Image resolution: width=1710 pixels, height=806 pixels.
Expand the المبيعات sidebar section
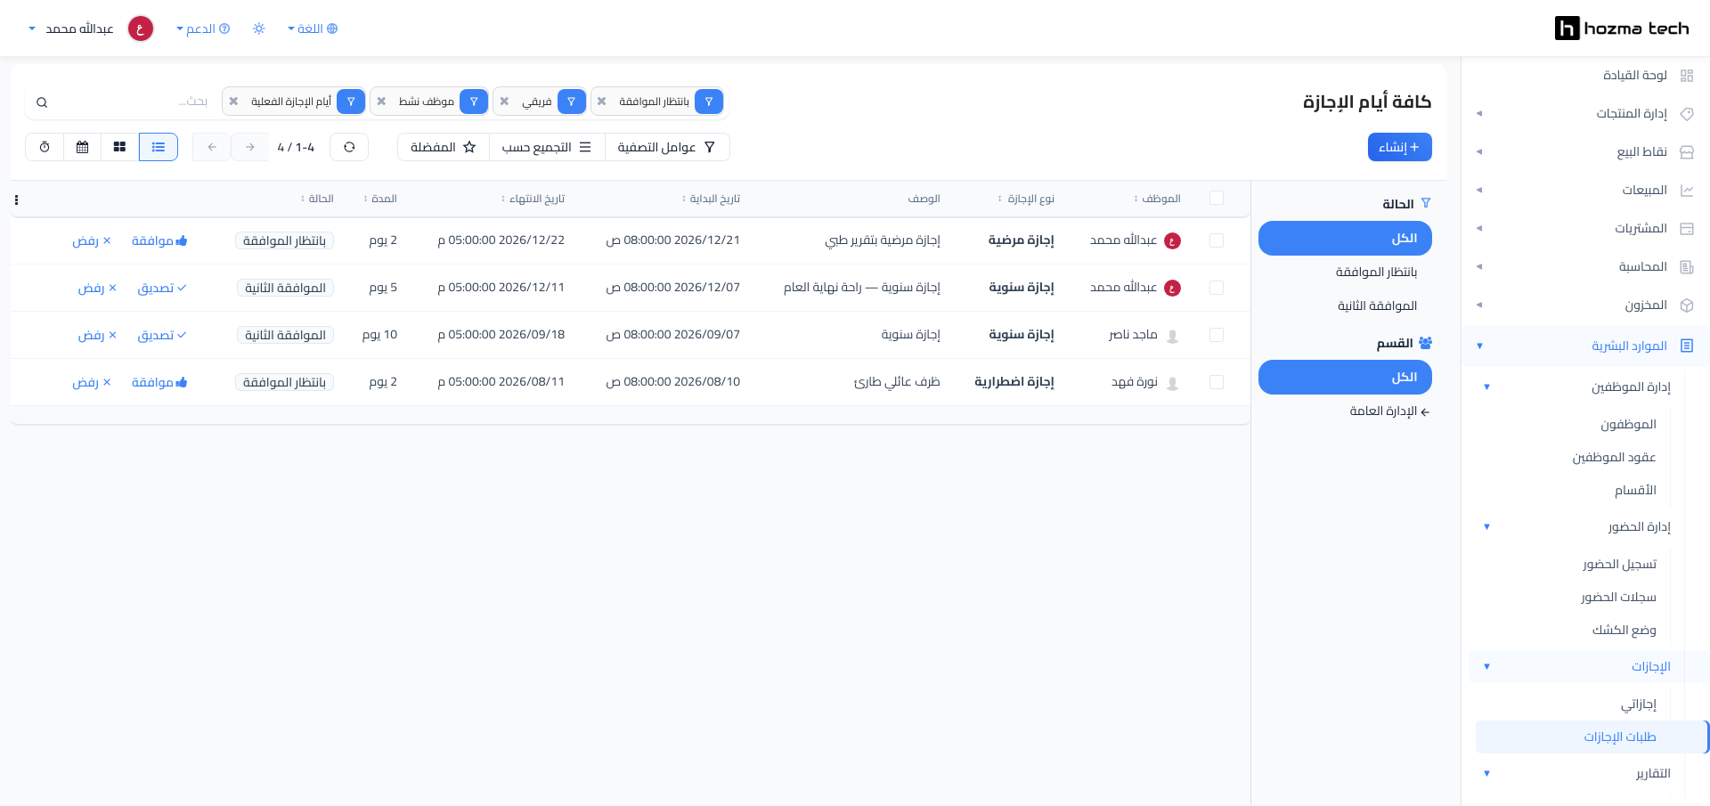point(1479,191)
